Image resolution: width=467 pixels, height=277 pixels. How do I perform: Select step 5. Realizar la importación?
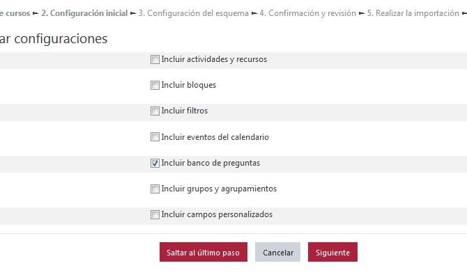point(413,13)
